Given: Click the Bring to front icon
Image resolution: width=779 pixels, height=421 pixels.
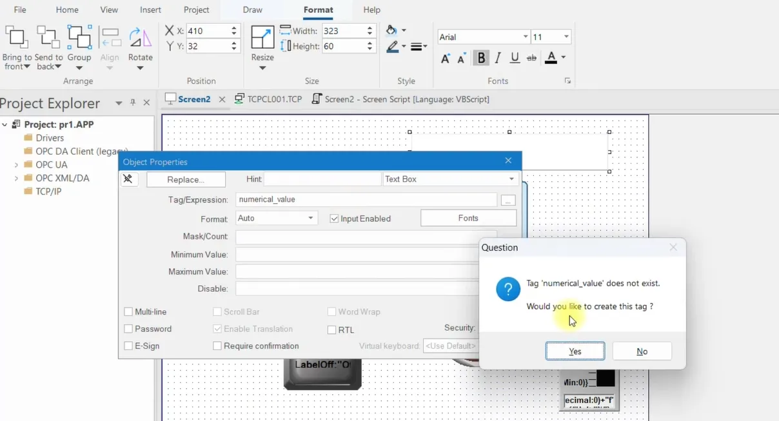Looking at the screenshot, I should pos(17,37).
